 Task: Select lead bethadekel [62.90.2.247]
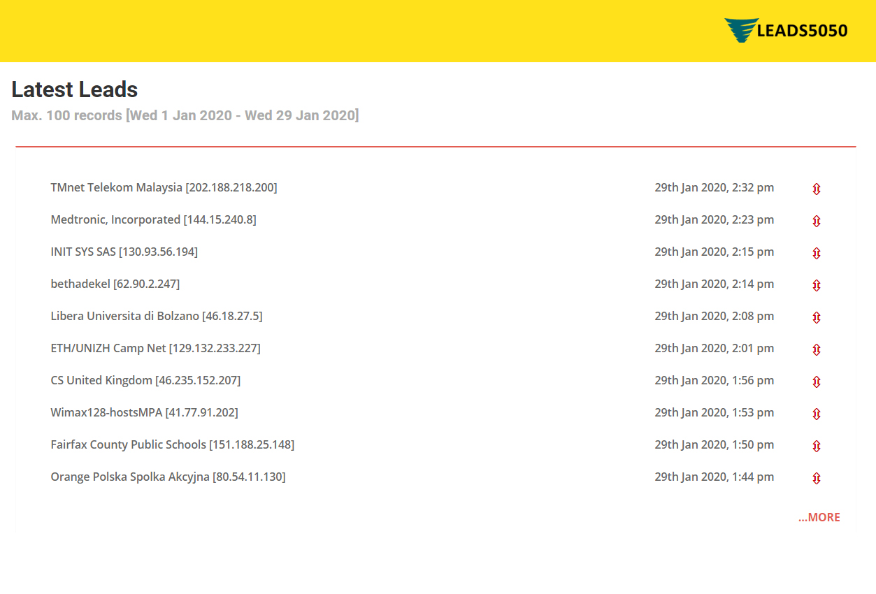[x=115, y=284]
